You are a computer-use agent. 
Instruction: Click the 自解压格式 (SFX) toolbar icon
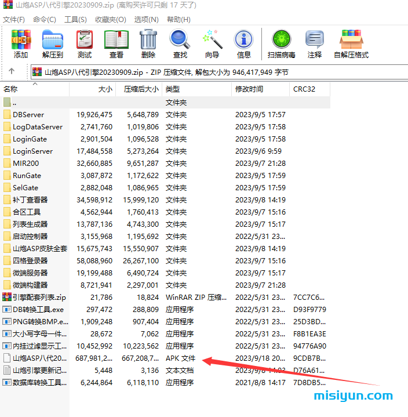tap(351, 39)
